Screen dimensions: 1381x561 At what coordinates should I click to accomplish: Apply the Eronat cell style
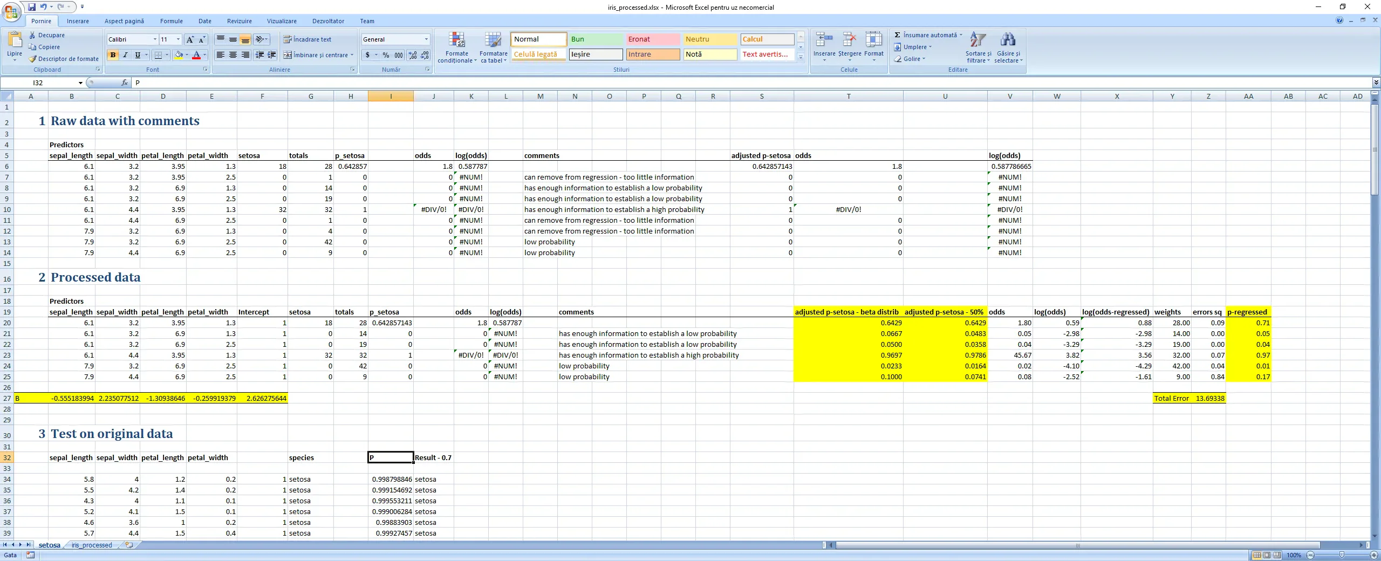(653, 39)
